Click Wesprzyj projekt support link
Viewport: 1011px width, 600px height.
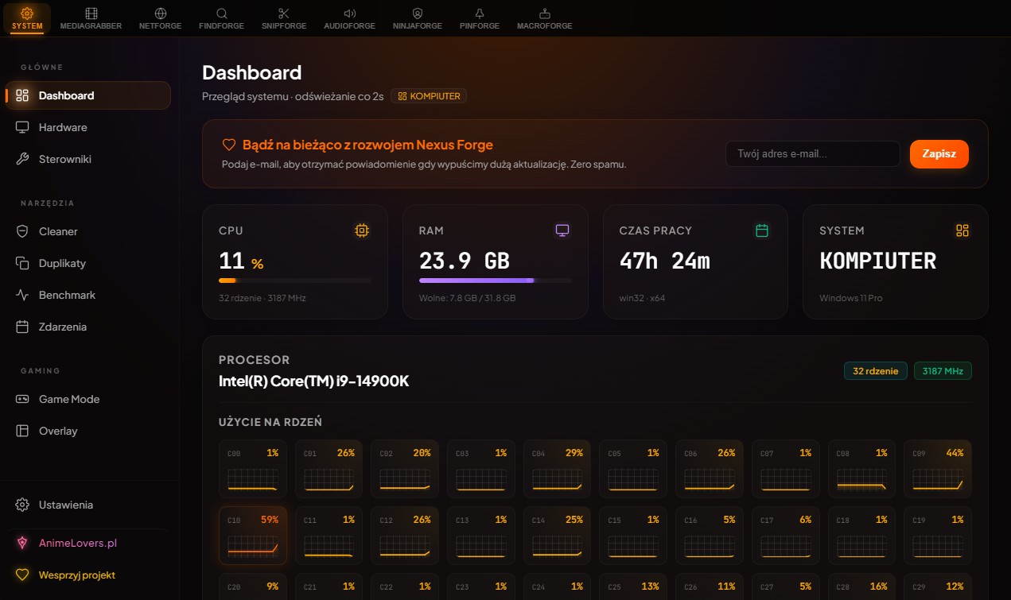click(88, 575)
